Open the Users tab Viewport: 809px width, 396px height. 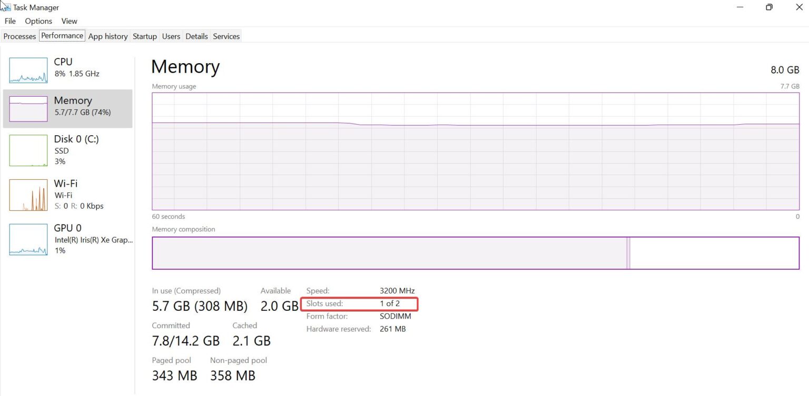[x=171, y=36]
